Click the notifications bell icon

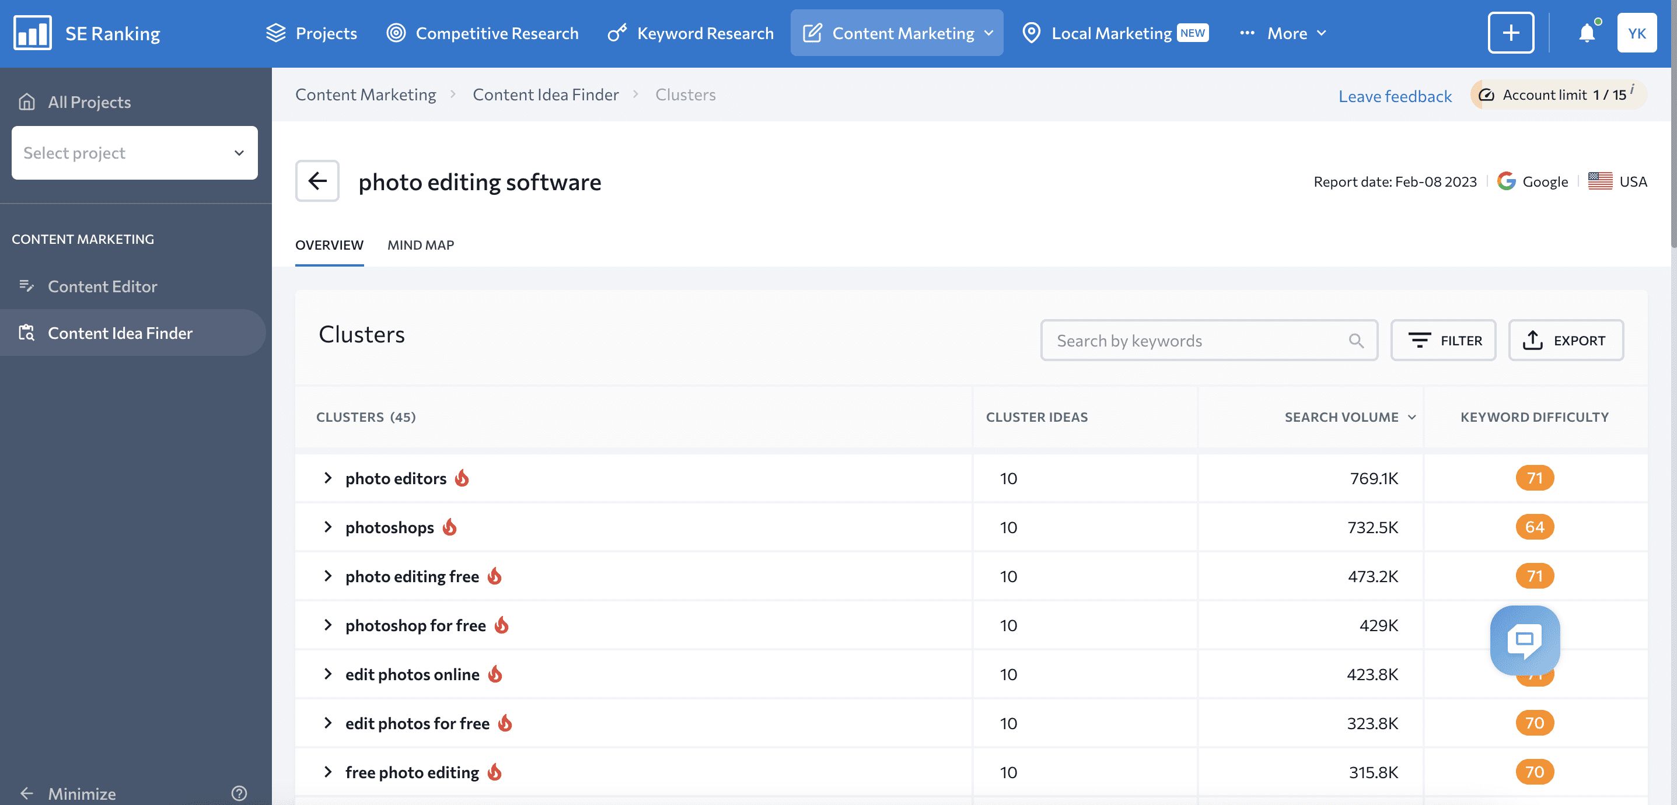point(1587,32)
